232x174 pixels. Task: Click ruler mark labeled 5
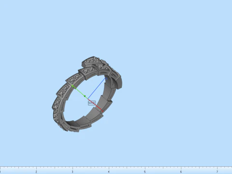click(x=145, y=172)
